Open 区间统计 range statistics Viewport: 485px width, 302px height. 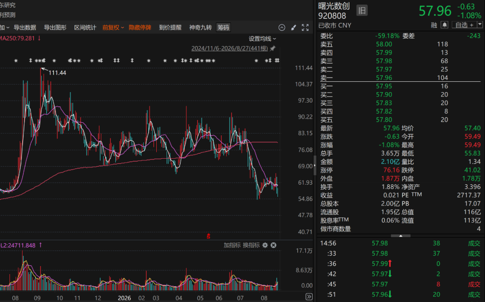coord(85,27)
